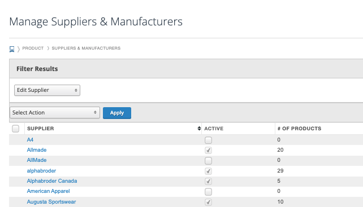363x207 pixels.
Task: Open the Alphabroder Canada supplier link
Action: [x=52, y=181]
